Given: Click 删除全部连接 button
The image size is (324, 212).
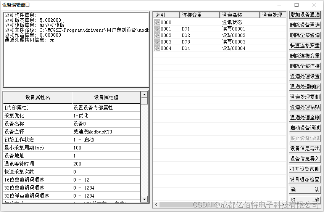Looking at the screenshot, I should click(x=305, y=66).
